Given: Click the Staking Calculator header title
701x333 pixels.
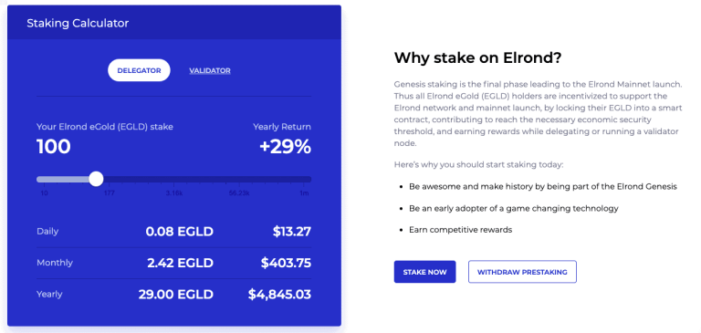Looking at the screenshot, I should (x=78, y=23).
